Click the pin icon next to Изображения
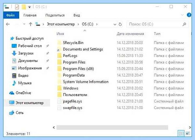195x140 pixels. click(x=47, y=68)
